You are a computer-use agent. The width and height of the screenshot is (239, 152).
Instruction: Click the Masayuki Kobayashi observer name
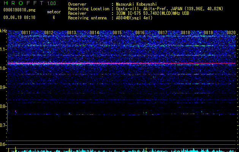(x=136, y=4)
